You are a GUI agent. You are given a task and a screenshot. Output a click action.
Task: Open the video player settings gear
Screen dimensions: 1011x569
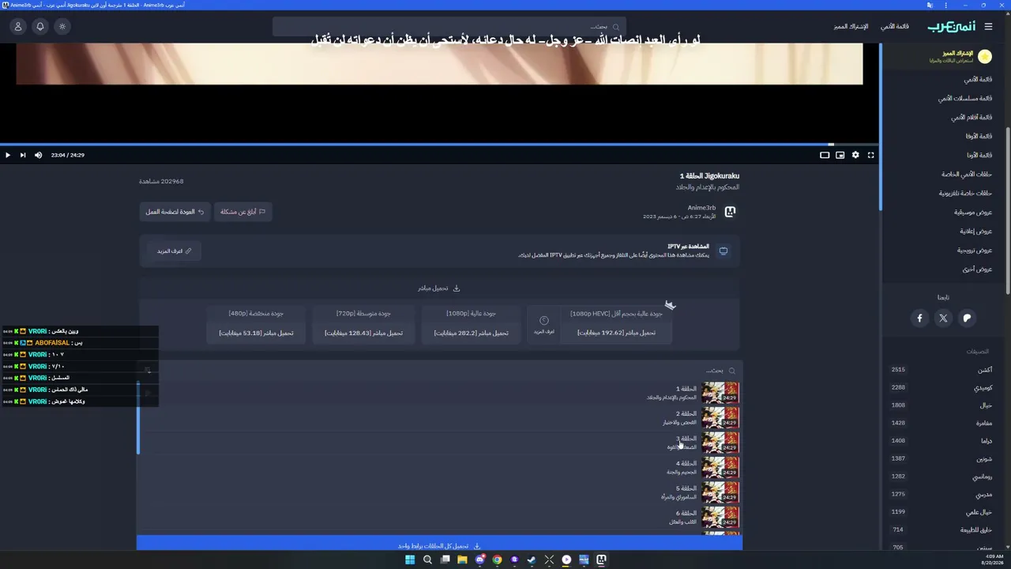point(855,155)
